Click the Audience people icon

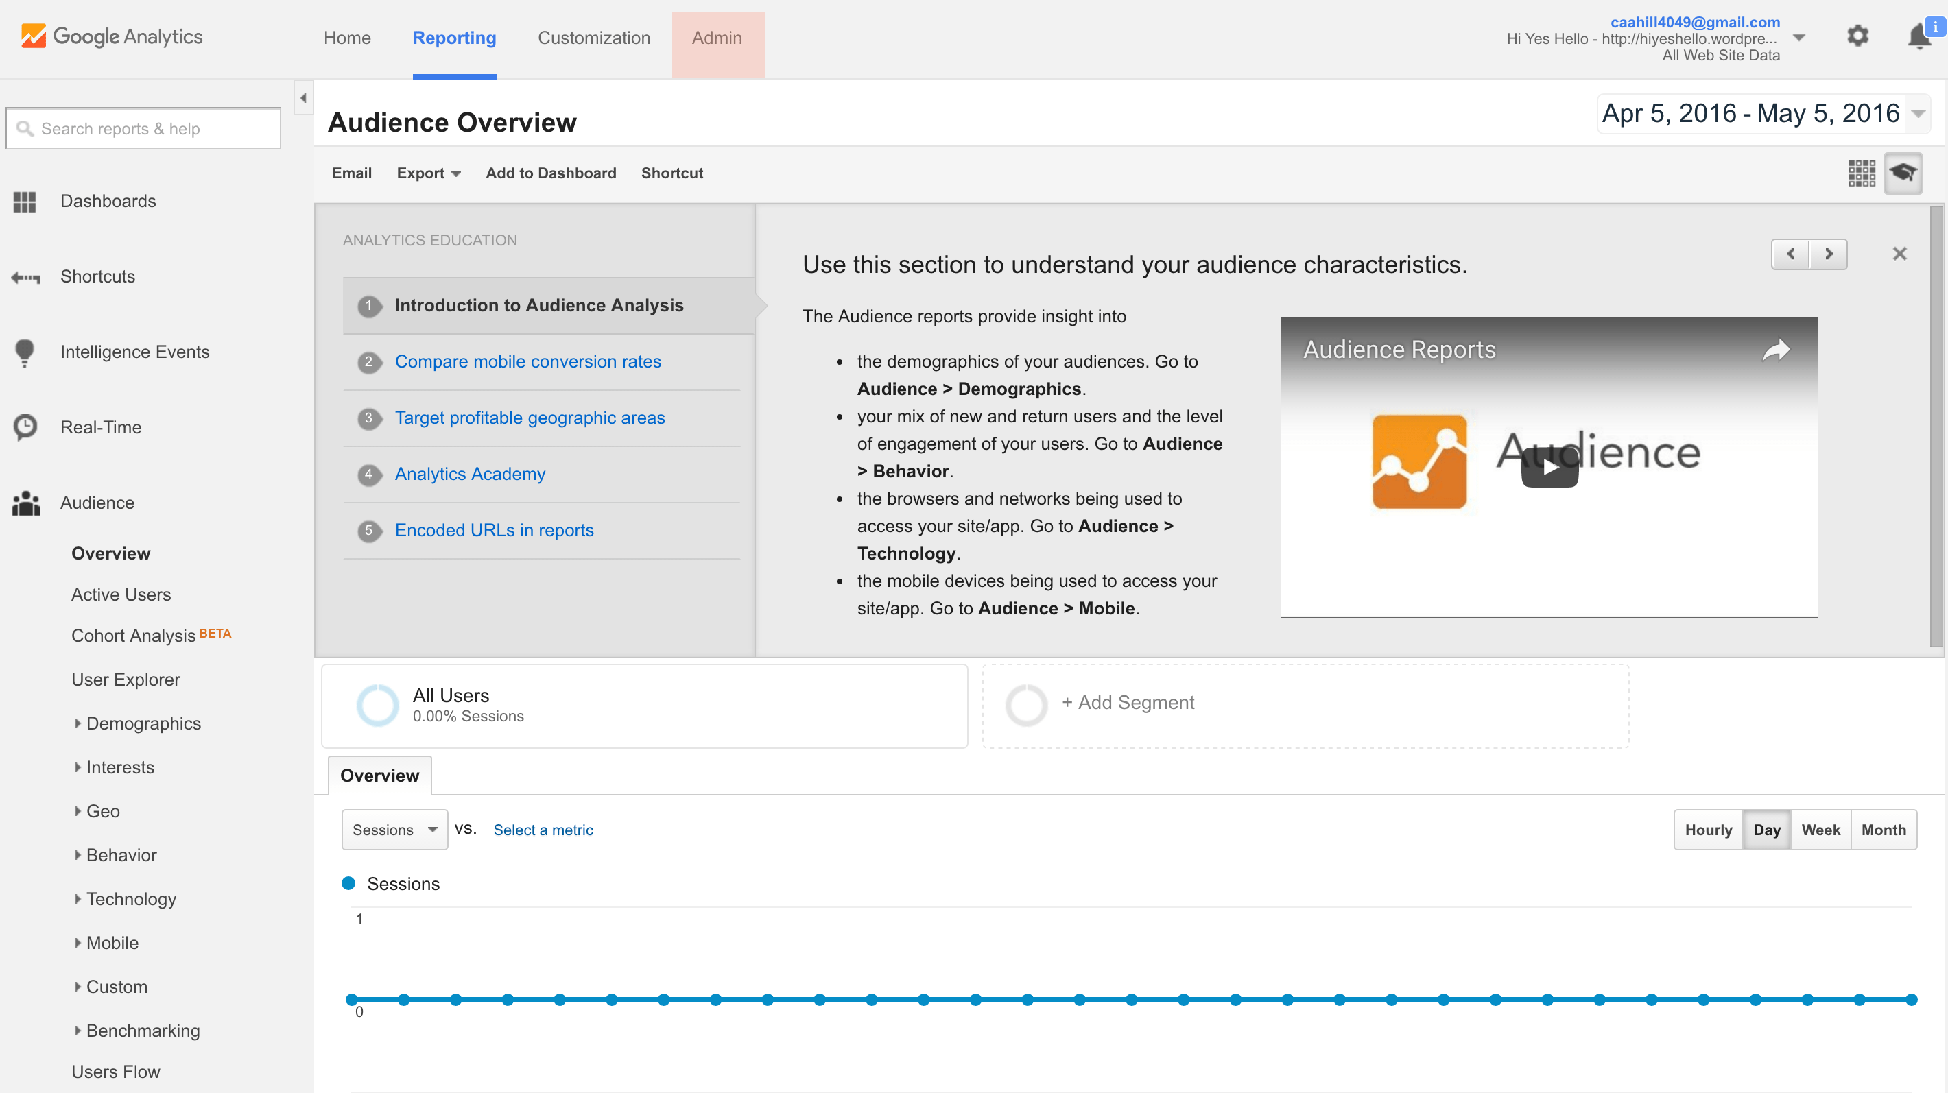coord(25,503)
